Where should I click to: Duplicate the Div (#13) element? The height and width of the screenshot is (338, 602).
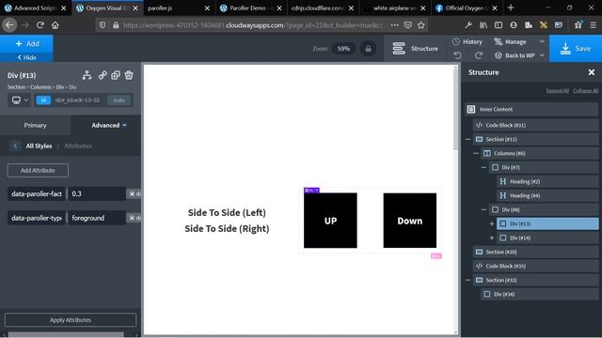(116, 75)
